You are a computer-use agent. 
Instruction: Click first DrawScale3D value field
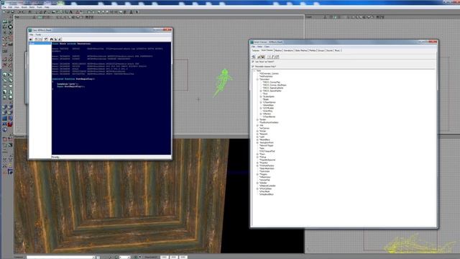click(164, 257)
